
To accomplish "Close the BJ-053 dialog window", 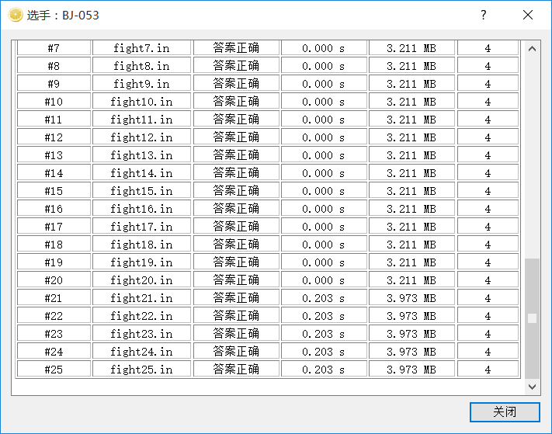I will point(528,15).
